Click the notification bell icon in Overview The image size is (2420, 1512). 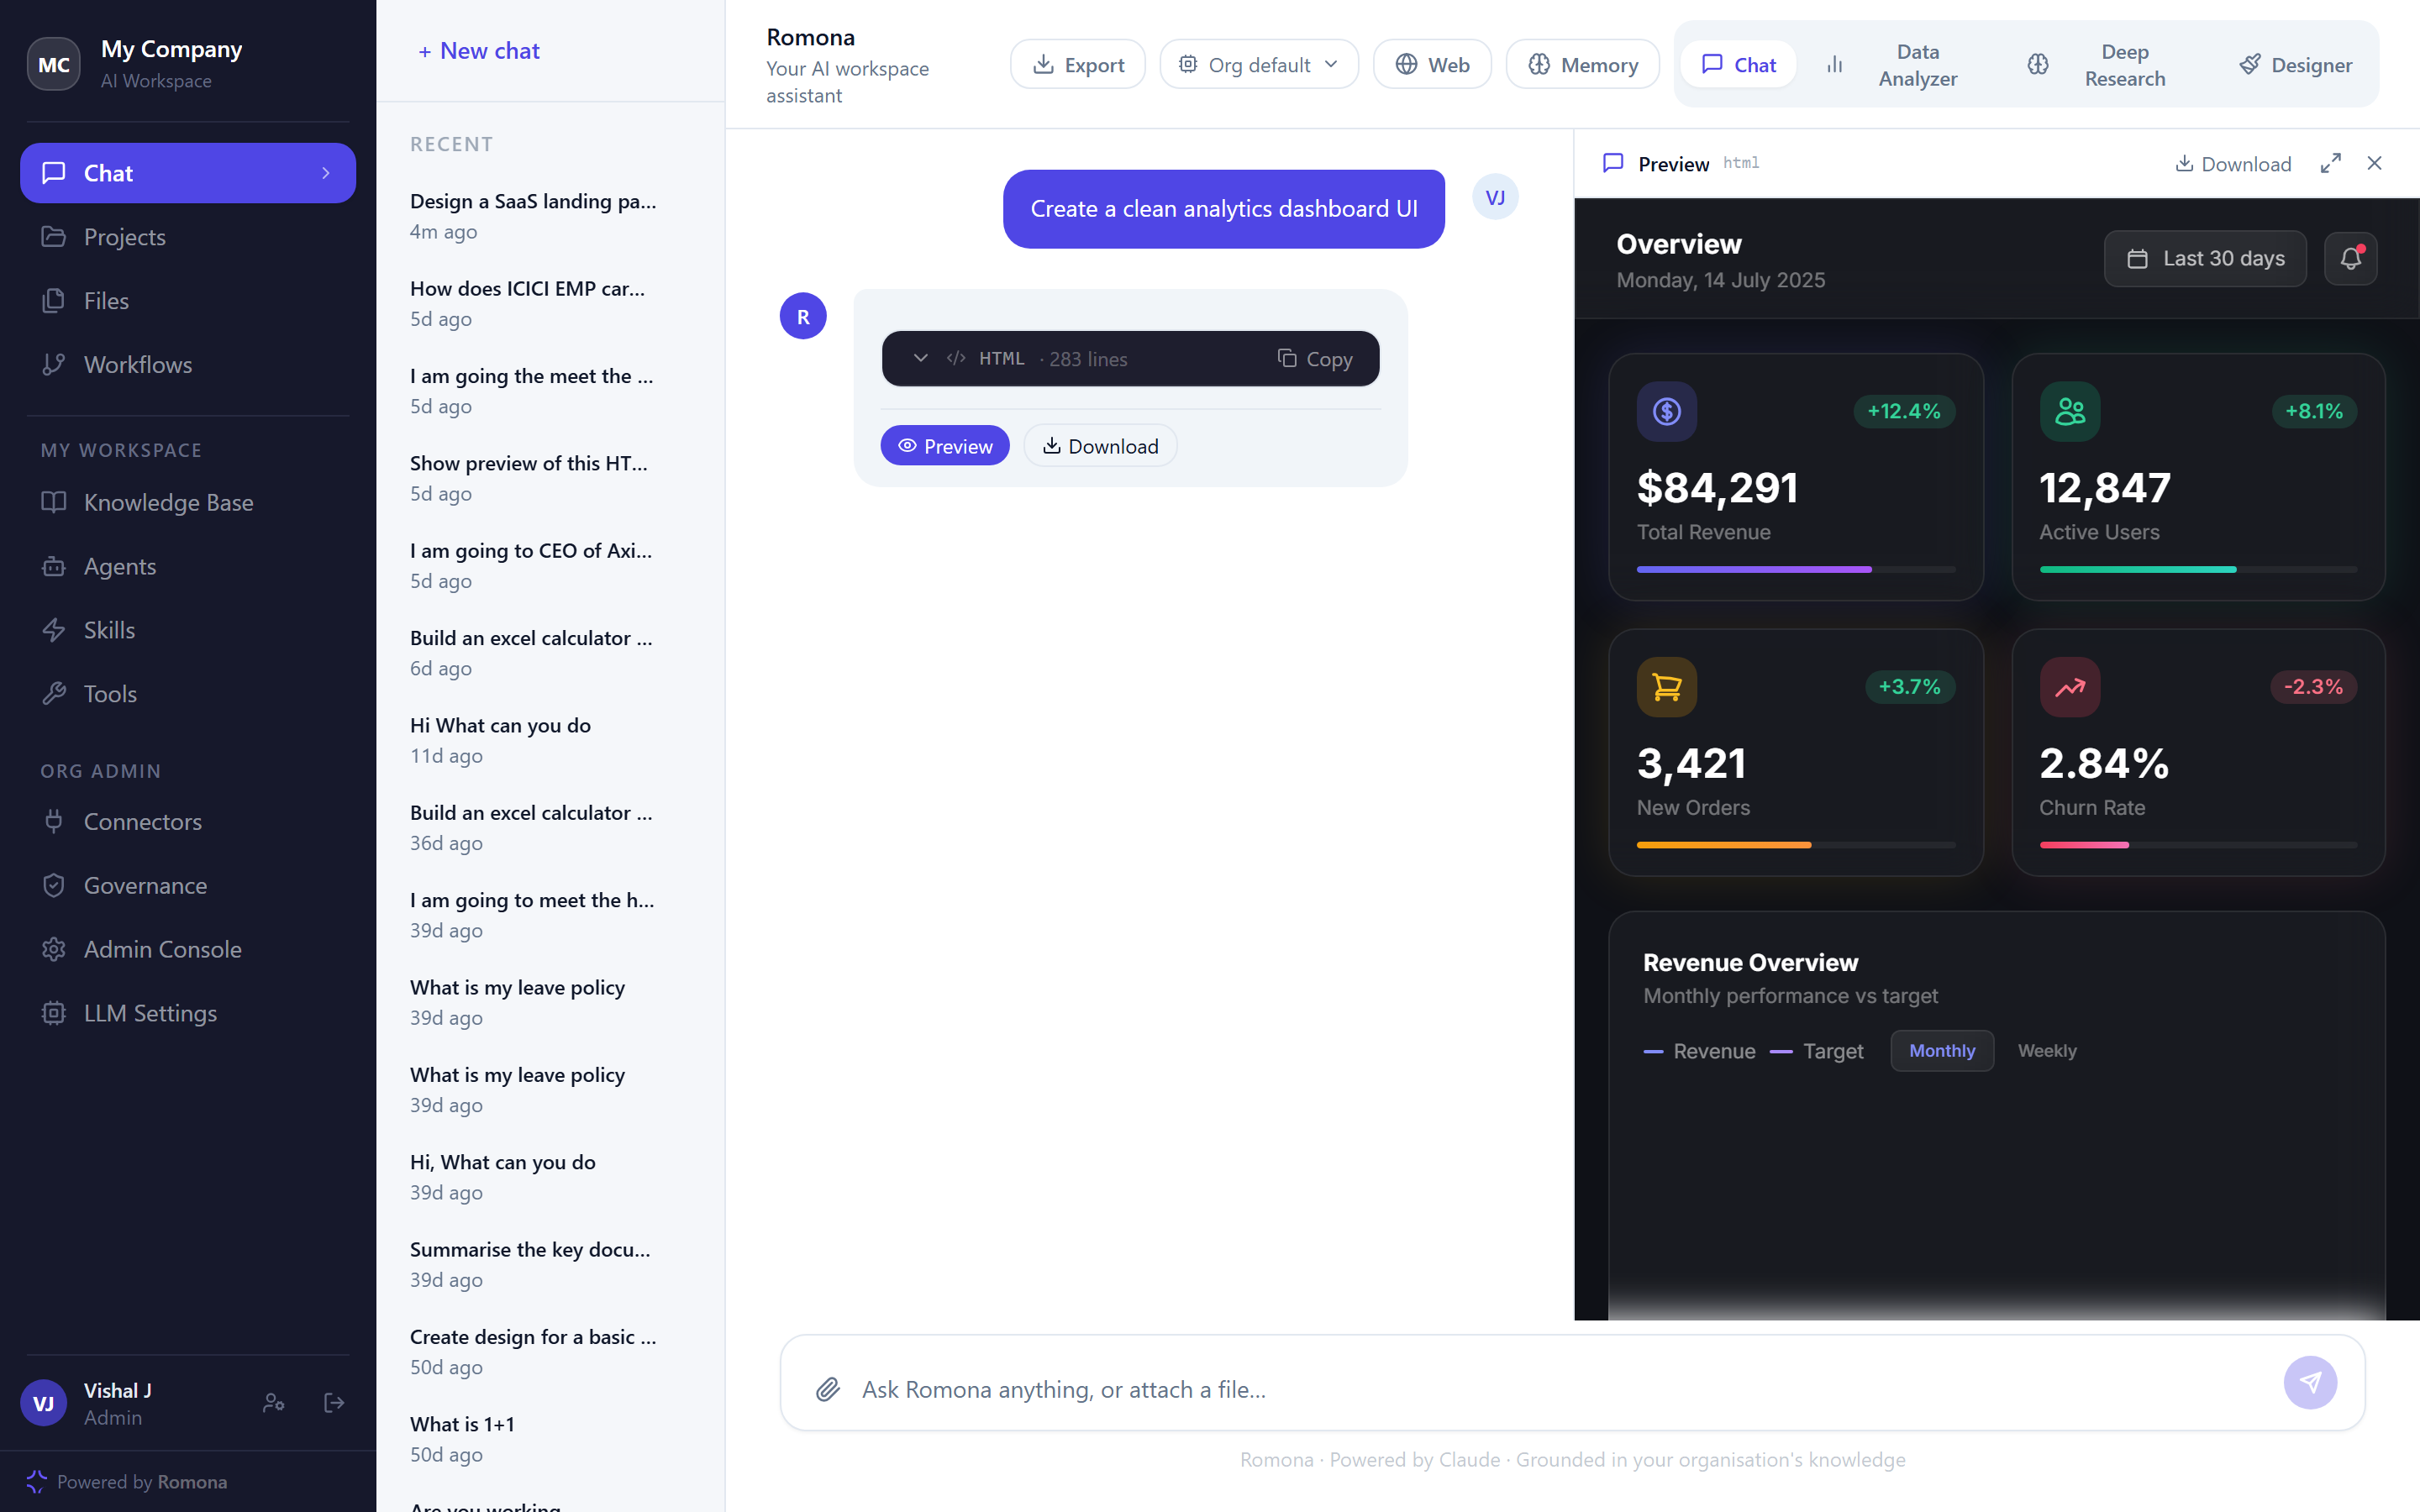[2350, 259]
